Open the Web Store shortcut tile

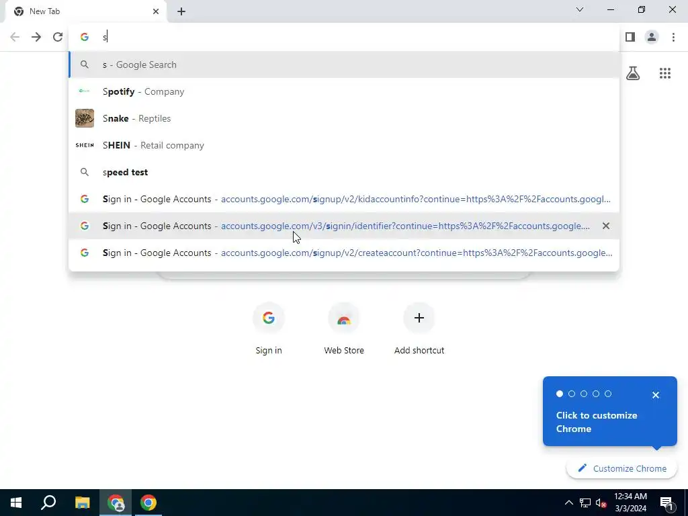point(344,328)
